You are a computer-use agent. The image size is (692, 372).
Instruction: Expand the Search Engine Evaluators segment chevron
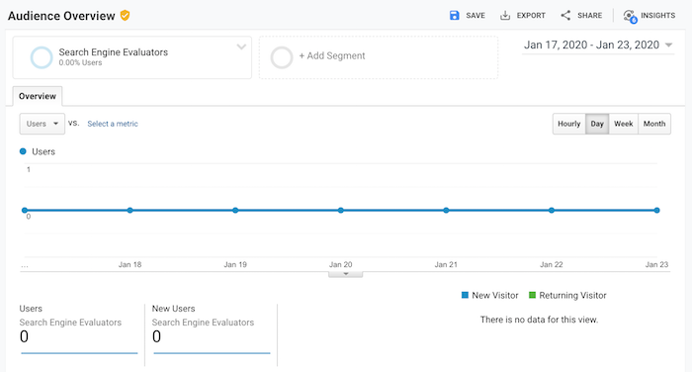[x=241, y=46]
